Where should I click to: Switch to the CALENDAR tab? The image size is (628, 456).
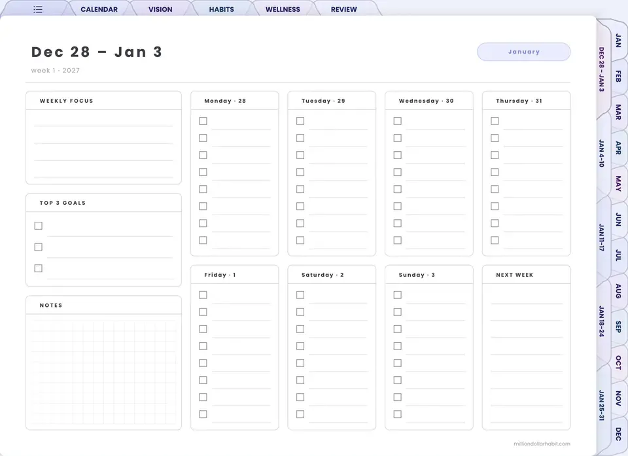point(99,9)
